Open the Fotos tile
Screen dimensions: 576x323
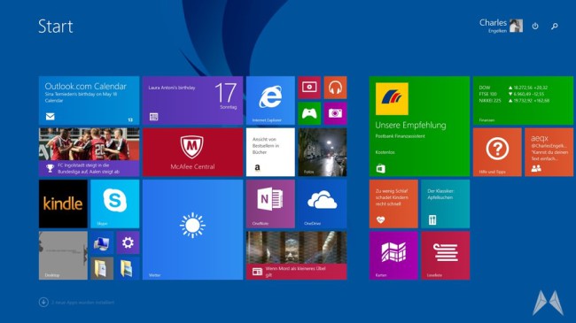point(323,152)
